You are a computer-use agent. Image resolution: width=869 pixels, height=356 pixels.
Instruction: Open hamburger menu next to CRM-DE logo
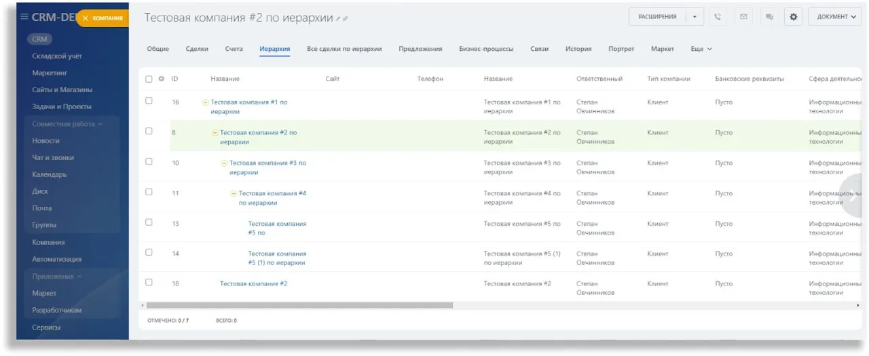tap(24, 17)
